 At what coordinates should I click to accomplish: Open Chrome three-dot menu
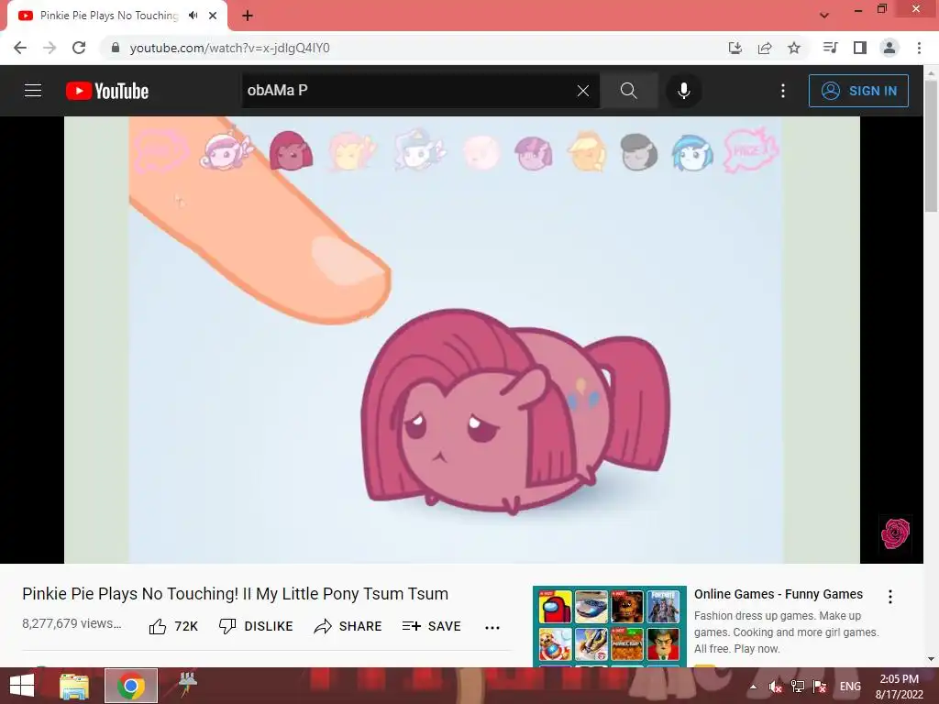[919, 48]
